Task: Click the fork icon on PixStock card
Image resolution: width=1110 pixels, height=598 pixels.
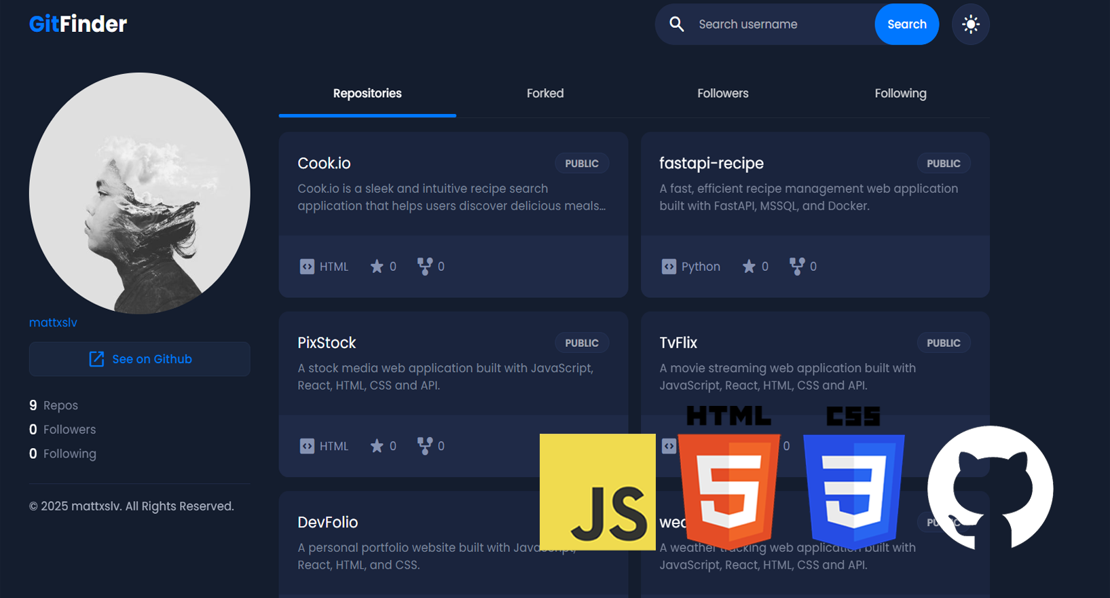Action: pyautogui.click(x=424, y=445)
